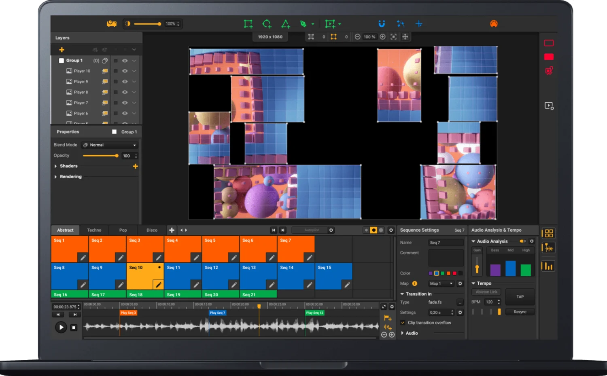Screen dimensions: 607x376
Task: Open the Map 1 dropdown
Action: (x=441, y=283)
